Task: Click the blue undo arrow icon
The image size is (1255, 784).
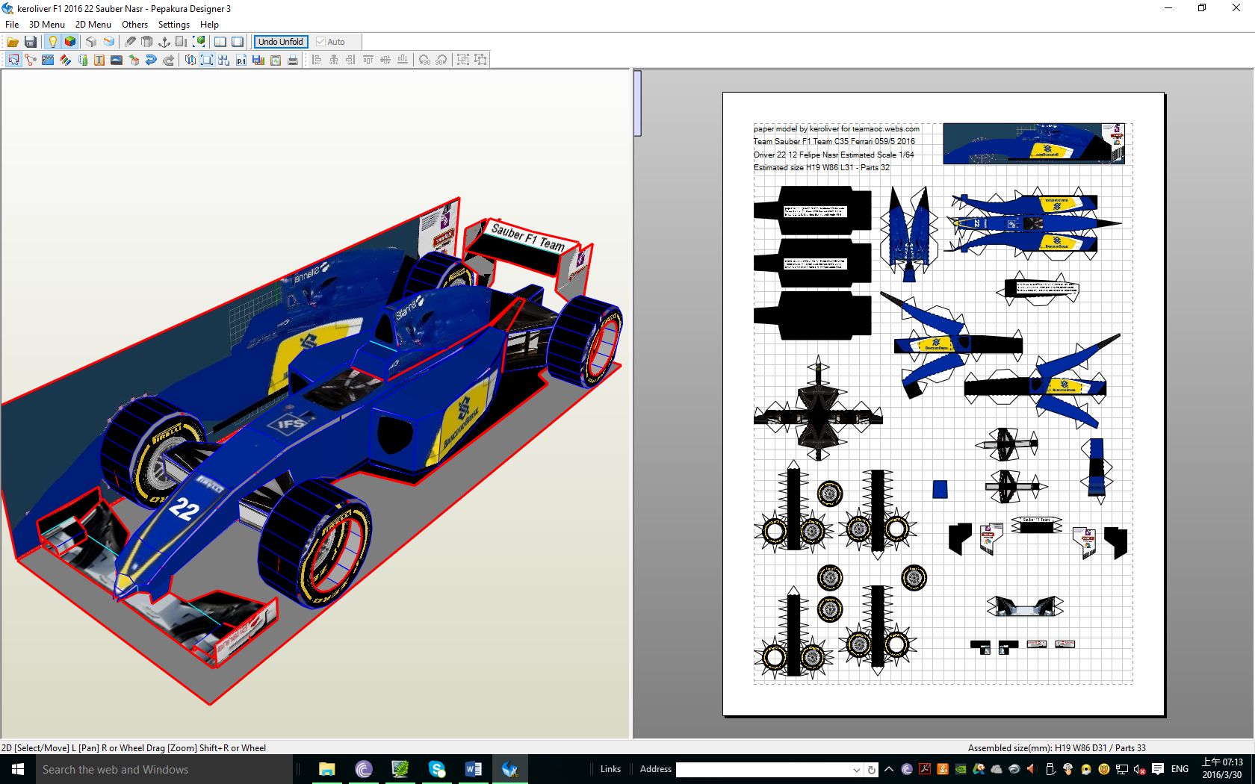Action: pyautogui.click(x=151, y=60)
